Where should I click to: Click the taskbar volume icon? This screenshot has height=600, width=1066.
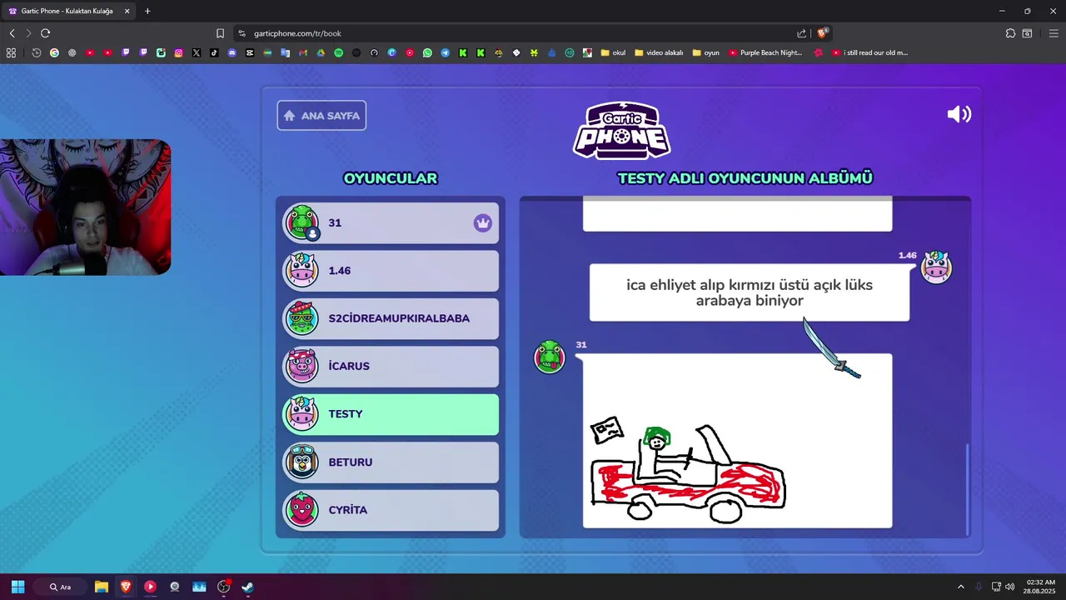(x=1009, y=587)
